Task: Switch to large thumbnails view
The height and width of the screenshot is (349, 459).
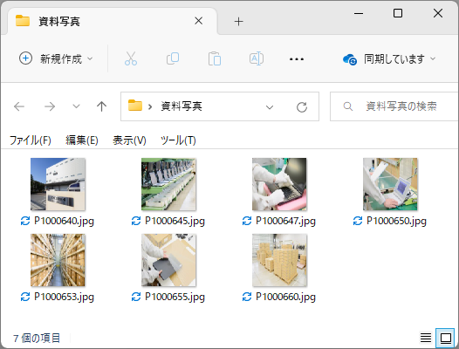Action: click(x=445, y=338)
